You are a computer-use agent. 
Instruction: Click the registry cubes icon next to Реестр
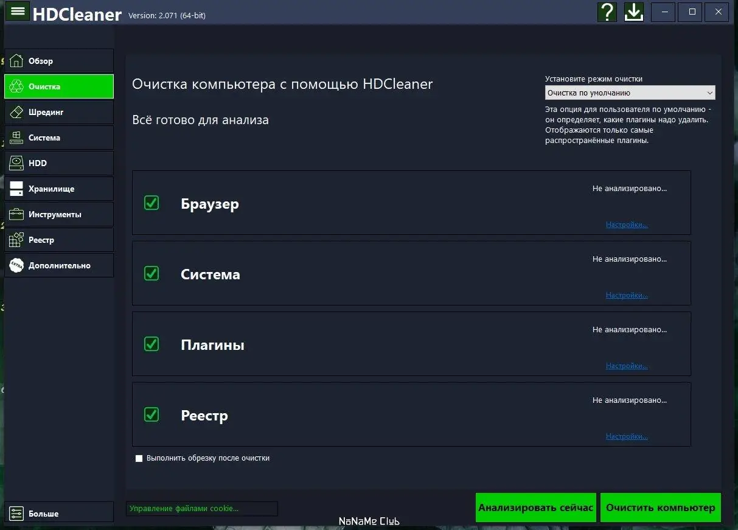(16, 240)
